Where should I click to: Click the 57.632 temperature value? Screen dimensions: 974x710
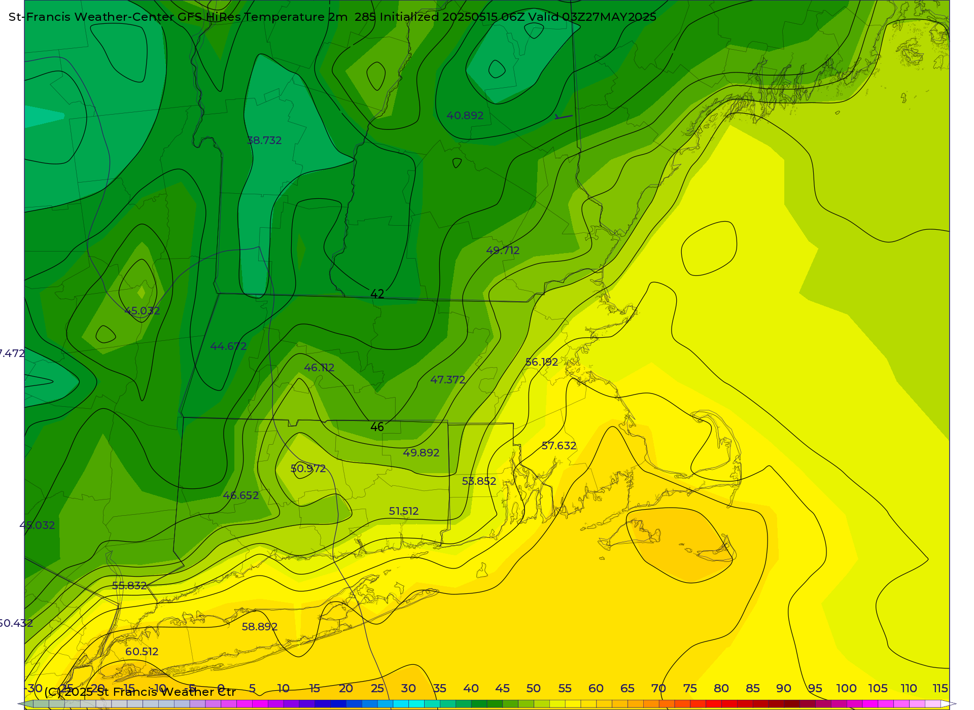click(559, 446)
